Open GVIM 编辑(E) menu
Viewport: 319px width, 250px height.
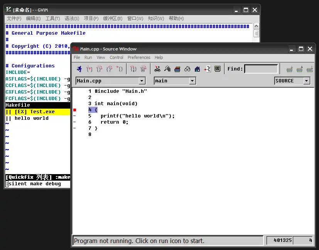33,18
